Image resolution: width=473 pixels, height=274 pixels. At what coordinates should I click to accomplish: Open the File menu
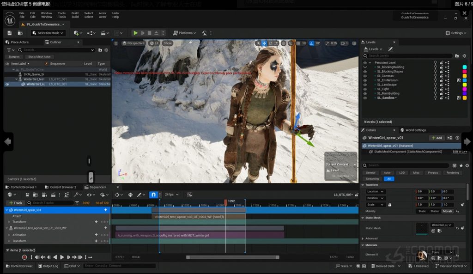tap(22, 17)
